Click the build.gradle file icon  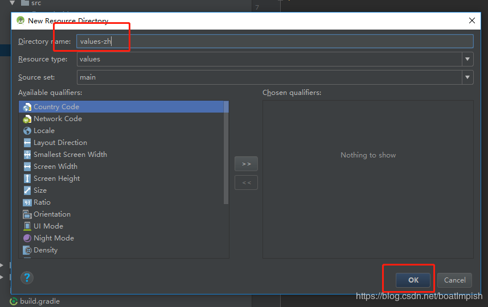tap(14, 301)
